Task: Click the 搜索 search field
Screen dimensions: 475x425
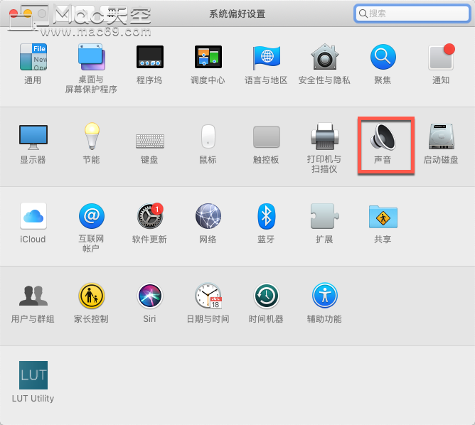Action: coord(412,14)
